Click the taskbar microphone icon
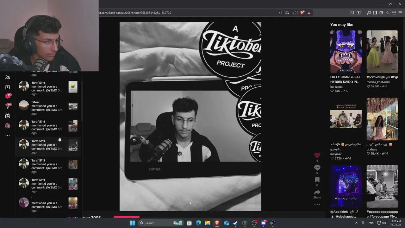 (x=363, y=223)
